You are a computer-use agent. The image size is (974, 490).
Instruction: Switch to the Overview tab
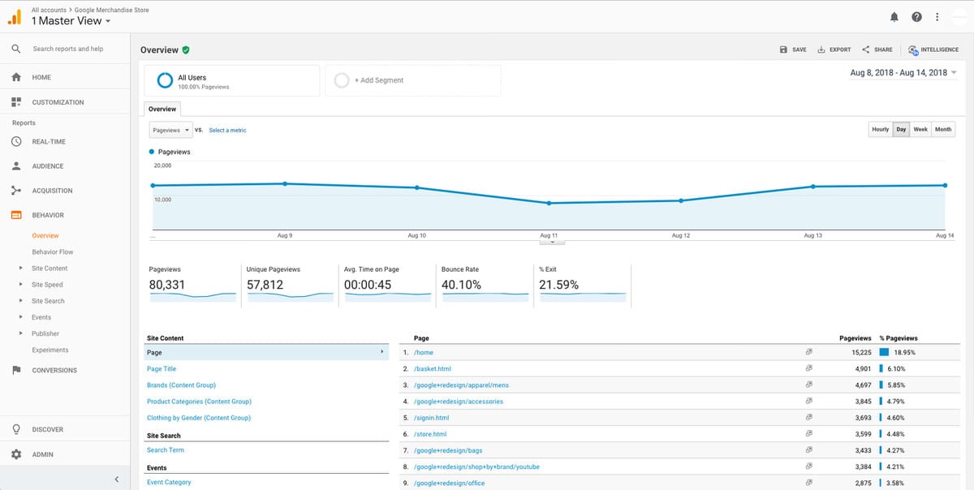coord(162,109)
